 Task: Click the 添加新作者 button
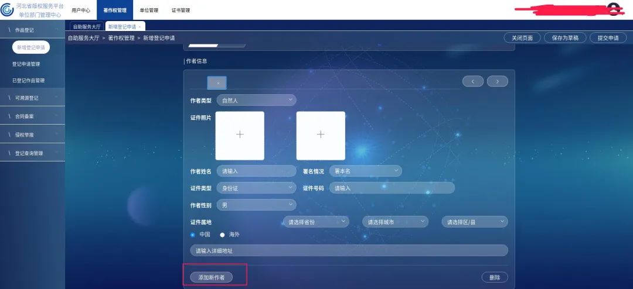tap(212, 277)
